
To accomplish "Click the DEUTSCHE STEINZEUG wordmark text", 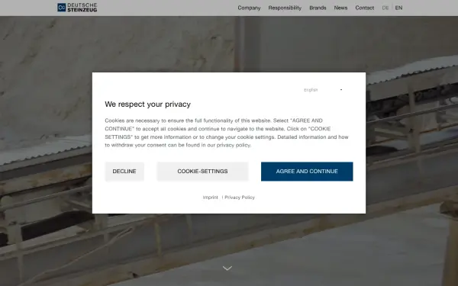I will tap(82, 8).
